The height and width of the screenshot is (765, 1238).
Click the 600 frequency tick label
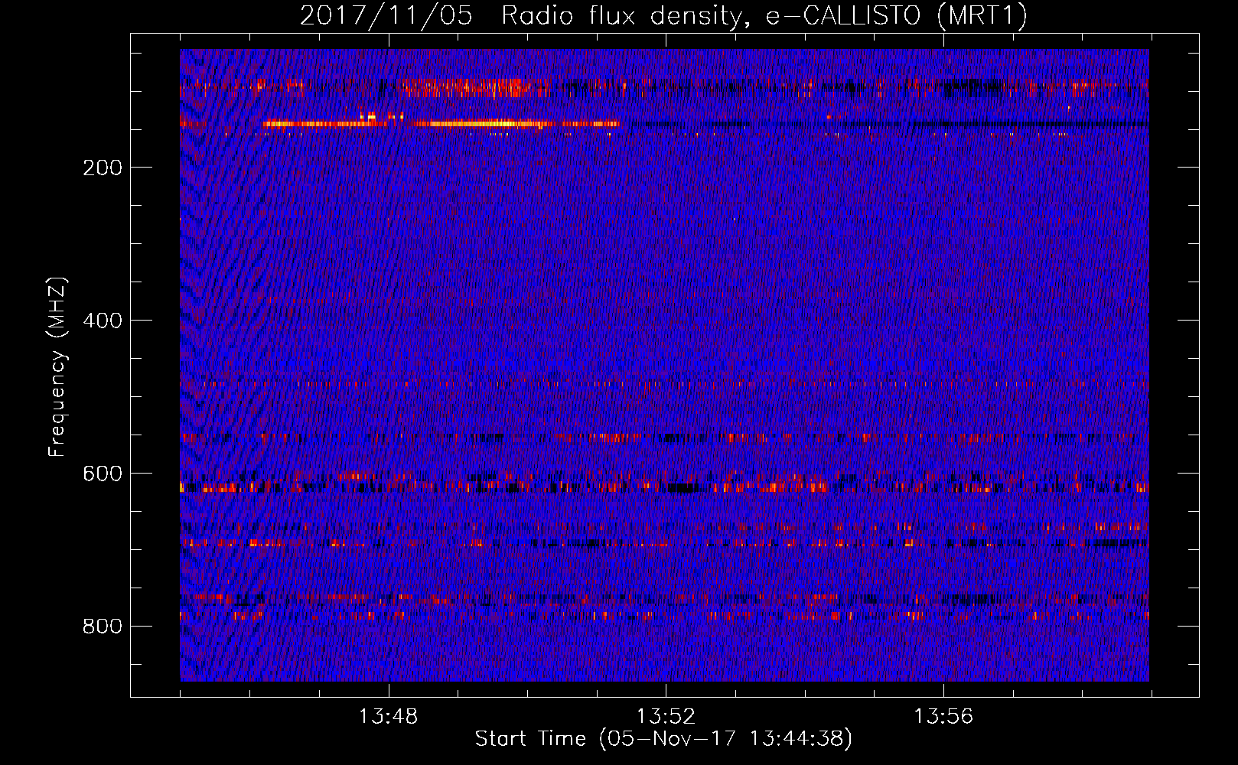point(103,474)
